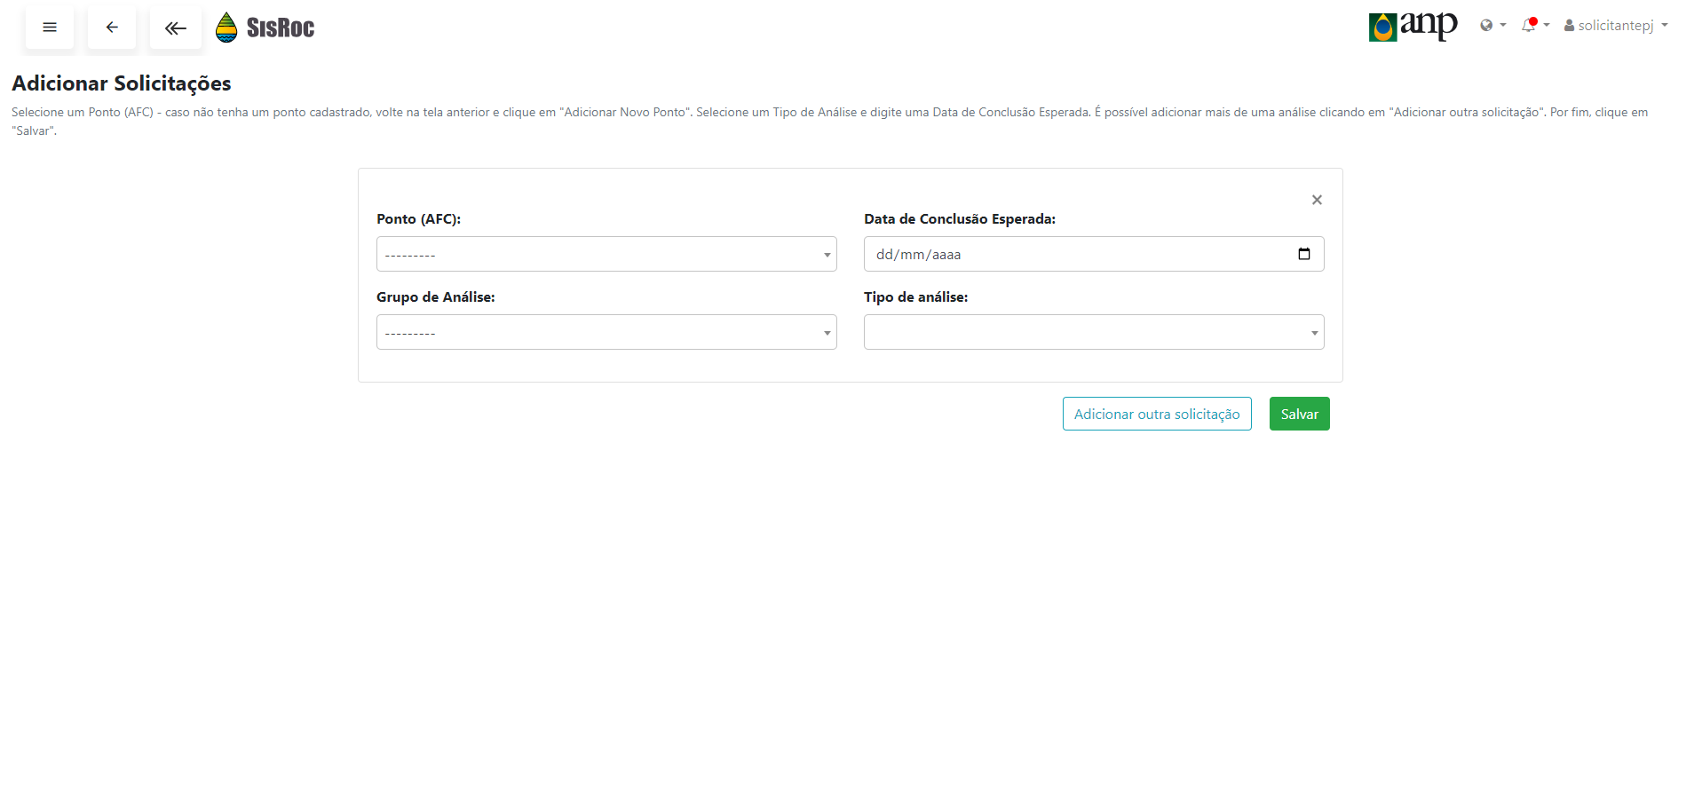This screenshot has height=806, width=1702.
Task: Click the double-arrow back button
Action: tap(176, 28)
